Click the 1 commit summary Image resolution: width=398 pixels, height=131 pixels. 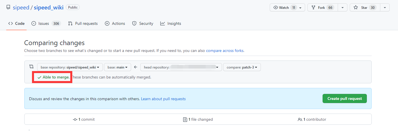pos(84,119)
